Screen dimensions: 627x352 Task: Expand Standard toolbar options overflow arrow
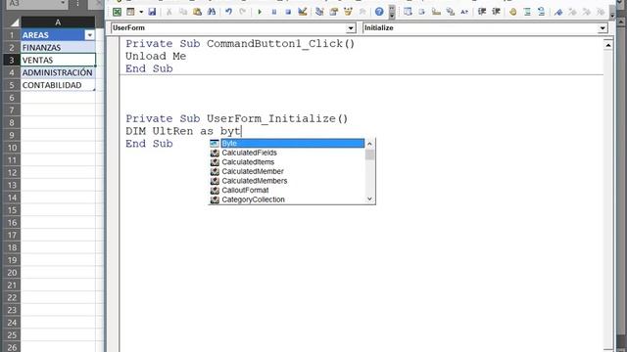(x=392, y=13)
